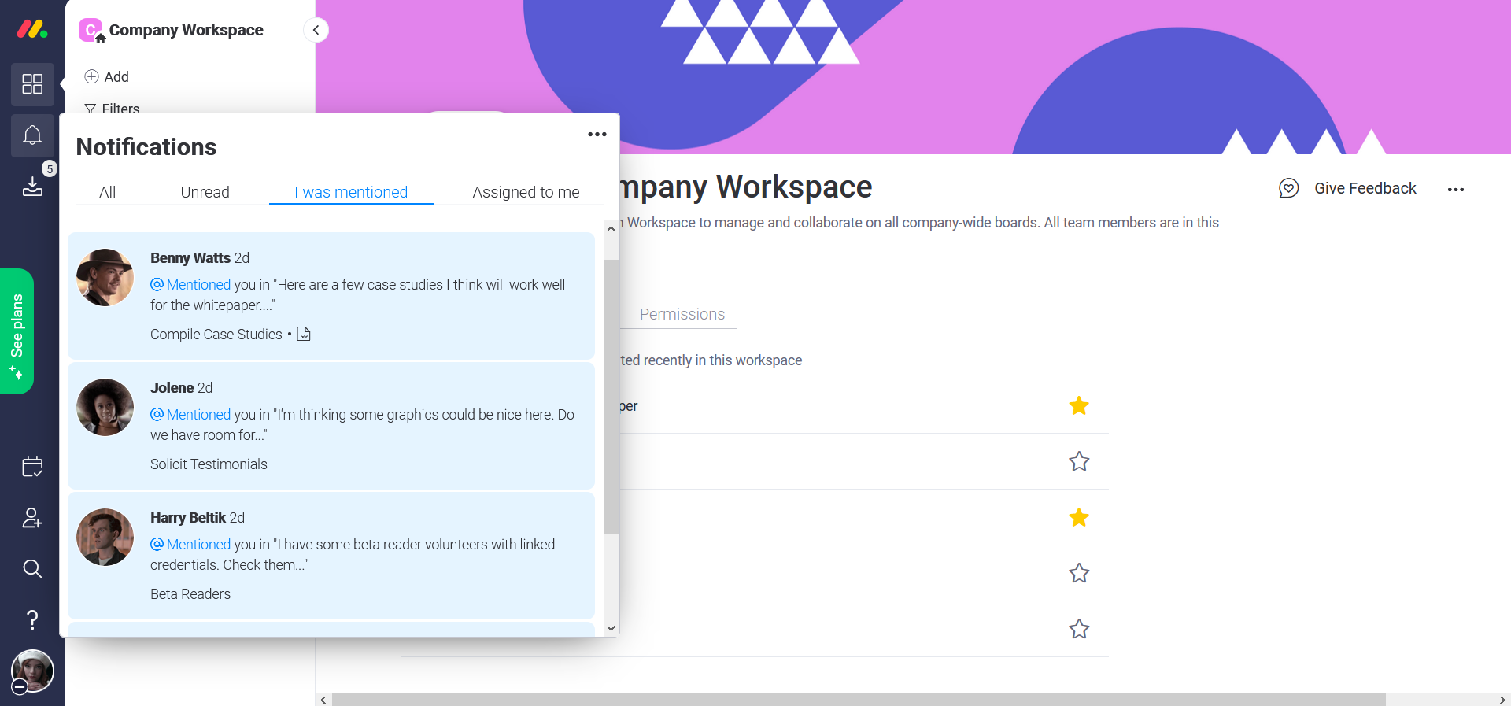1511x706 pixels.
Task: Open notifications panel three-dot menu
Action: 597,135
